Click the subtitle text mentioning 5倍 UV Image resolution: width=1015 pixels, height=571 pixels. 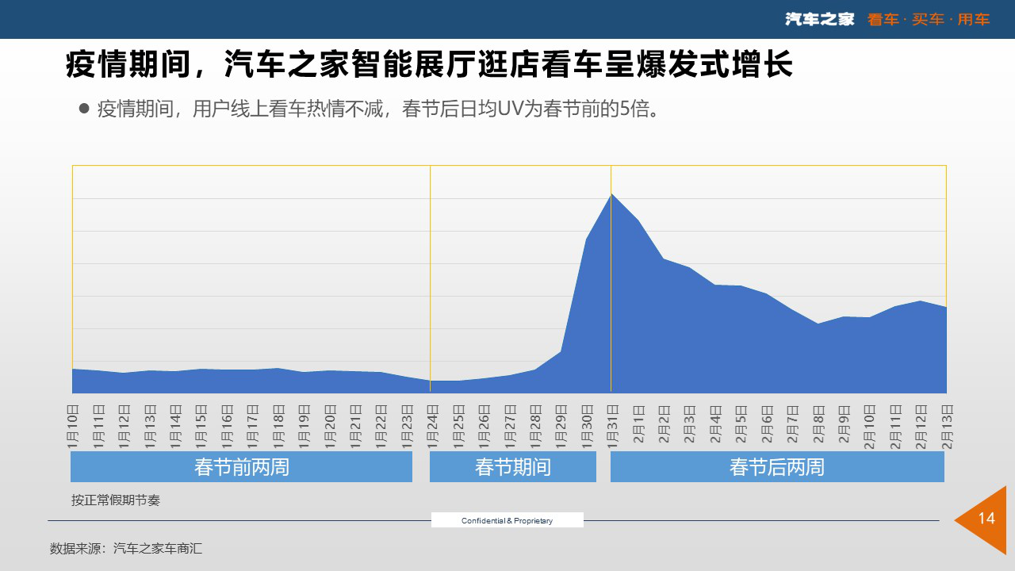[378, 109]
